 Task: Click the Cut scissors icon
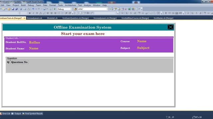coord(21,9)
